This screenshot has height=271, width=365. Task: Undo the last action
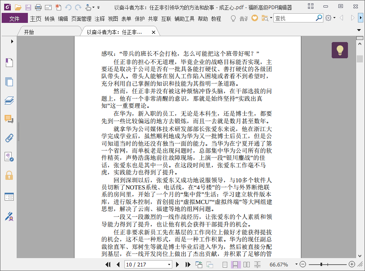pos(68,7)
